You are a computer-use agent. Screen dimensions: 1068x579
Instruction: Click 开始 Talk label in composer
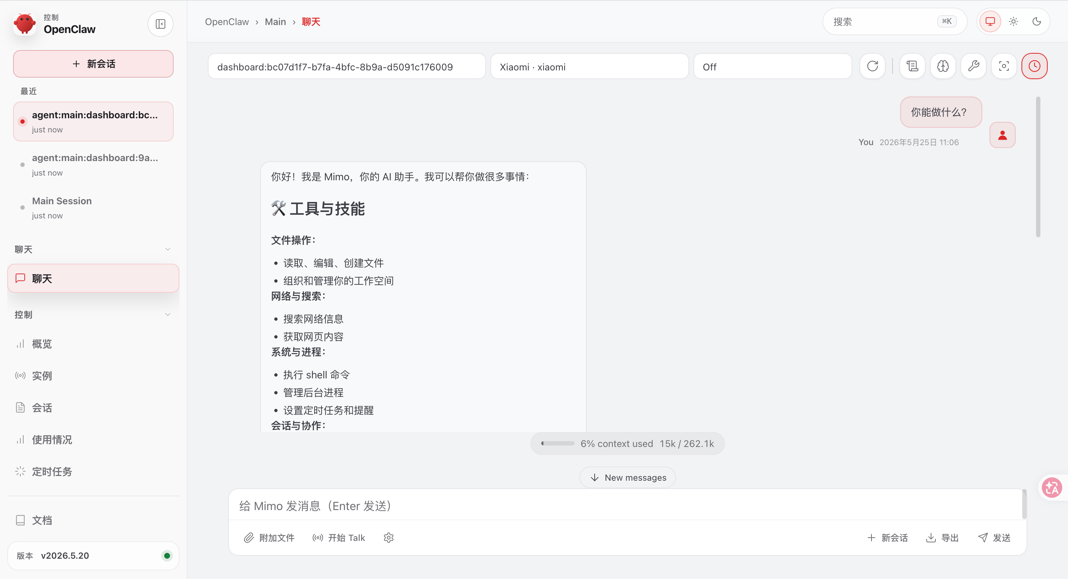(347, 538)
